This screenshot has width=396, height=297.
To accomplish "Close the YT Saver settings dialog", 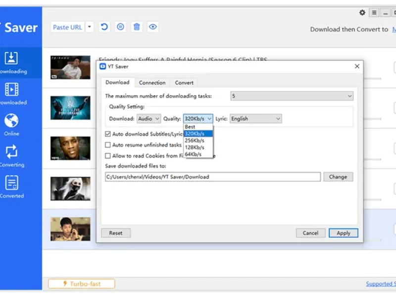I will coord(357,66).
